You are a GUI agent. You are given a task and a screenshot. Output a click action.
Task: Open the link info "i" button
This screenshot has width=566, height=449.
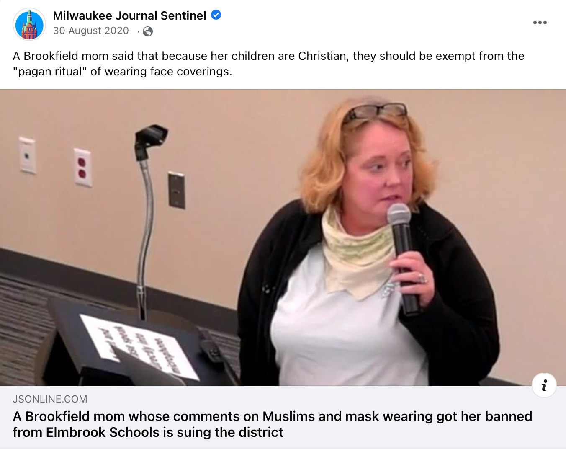[x=544, y=385]
